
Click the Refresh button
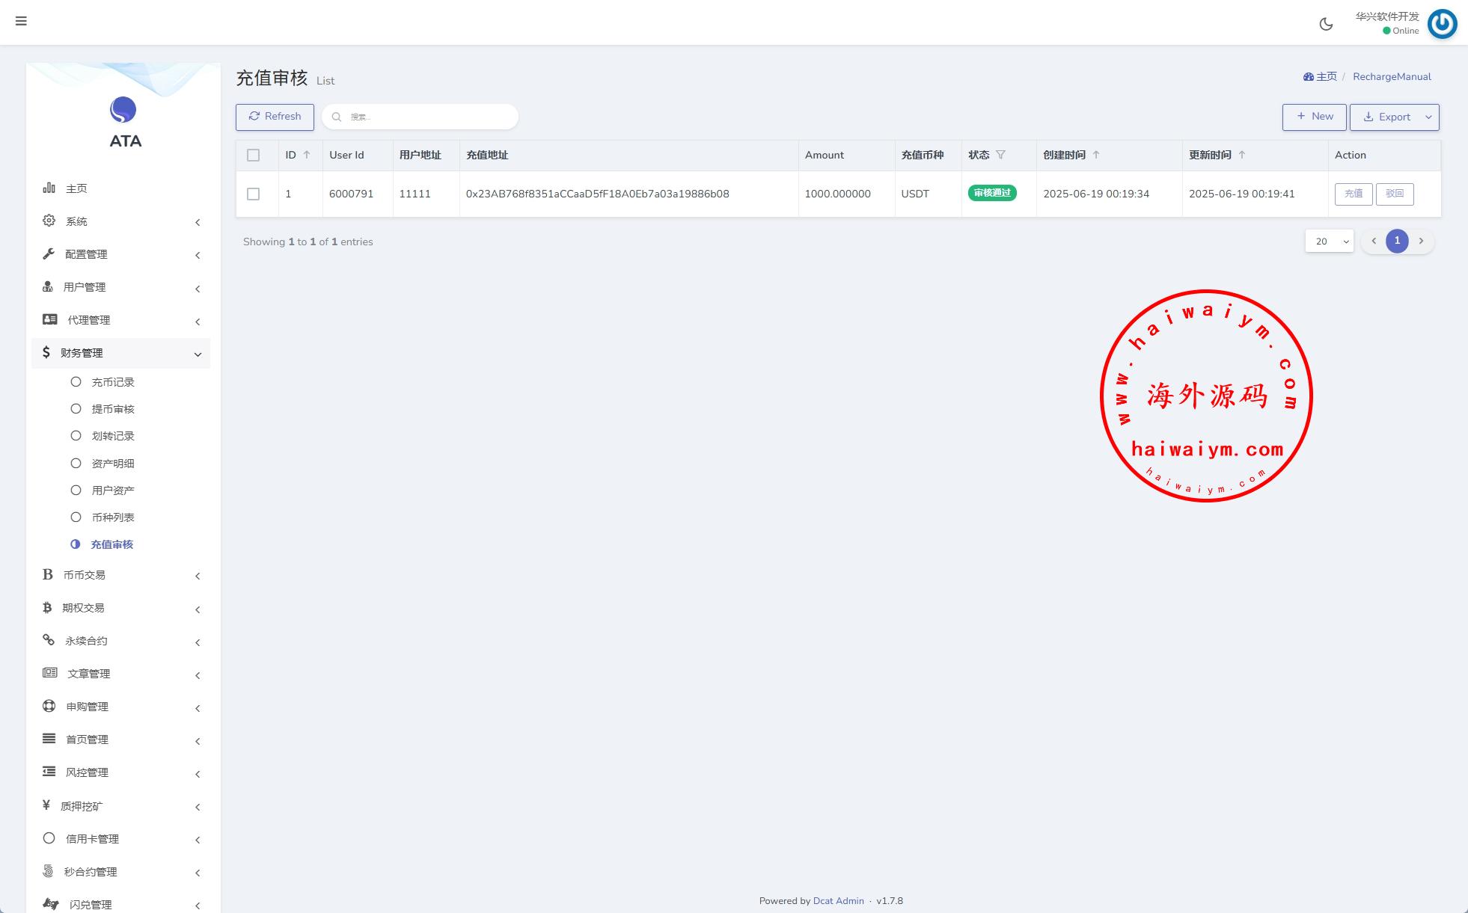coord(275,117)
